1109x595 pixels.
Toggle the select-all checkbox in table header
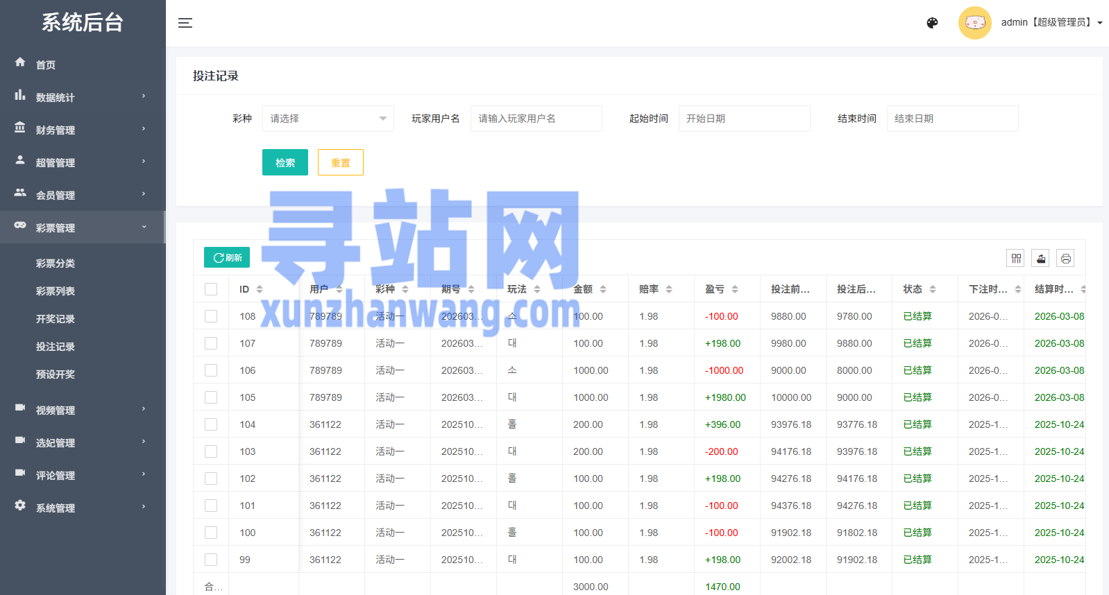pyautogui.click(x=211, y=289)
